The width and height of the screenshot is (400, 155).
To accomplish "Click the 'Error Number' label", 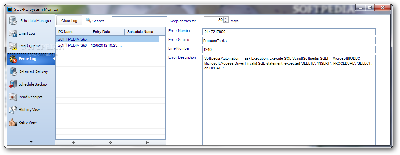I will pos(179,31).
